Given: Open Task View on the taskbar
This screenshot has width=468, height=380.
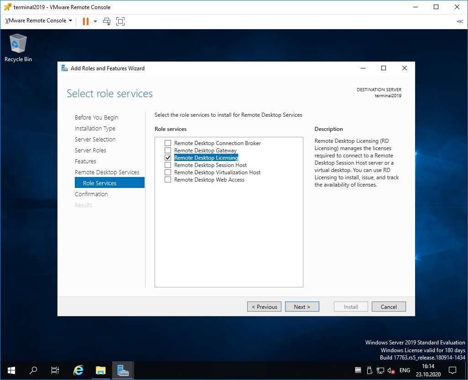Looking at the screenshot, I should (x=55, y=370).
